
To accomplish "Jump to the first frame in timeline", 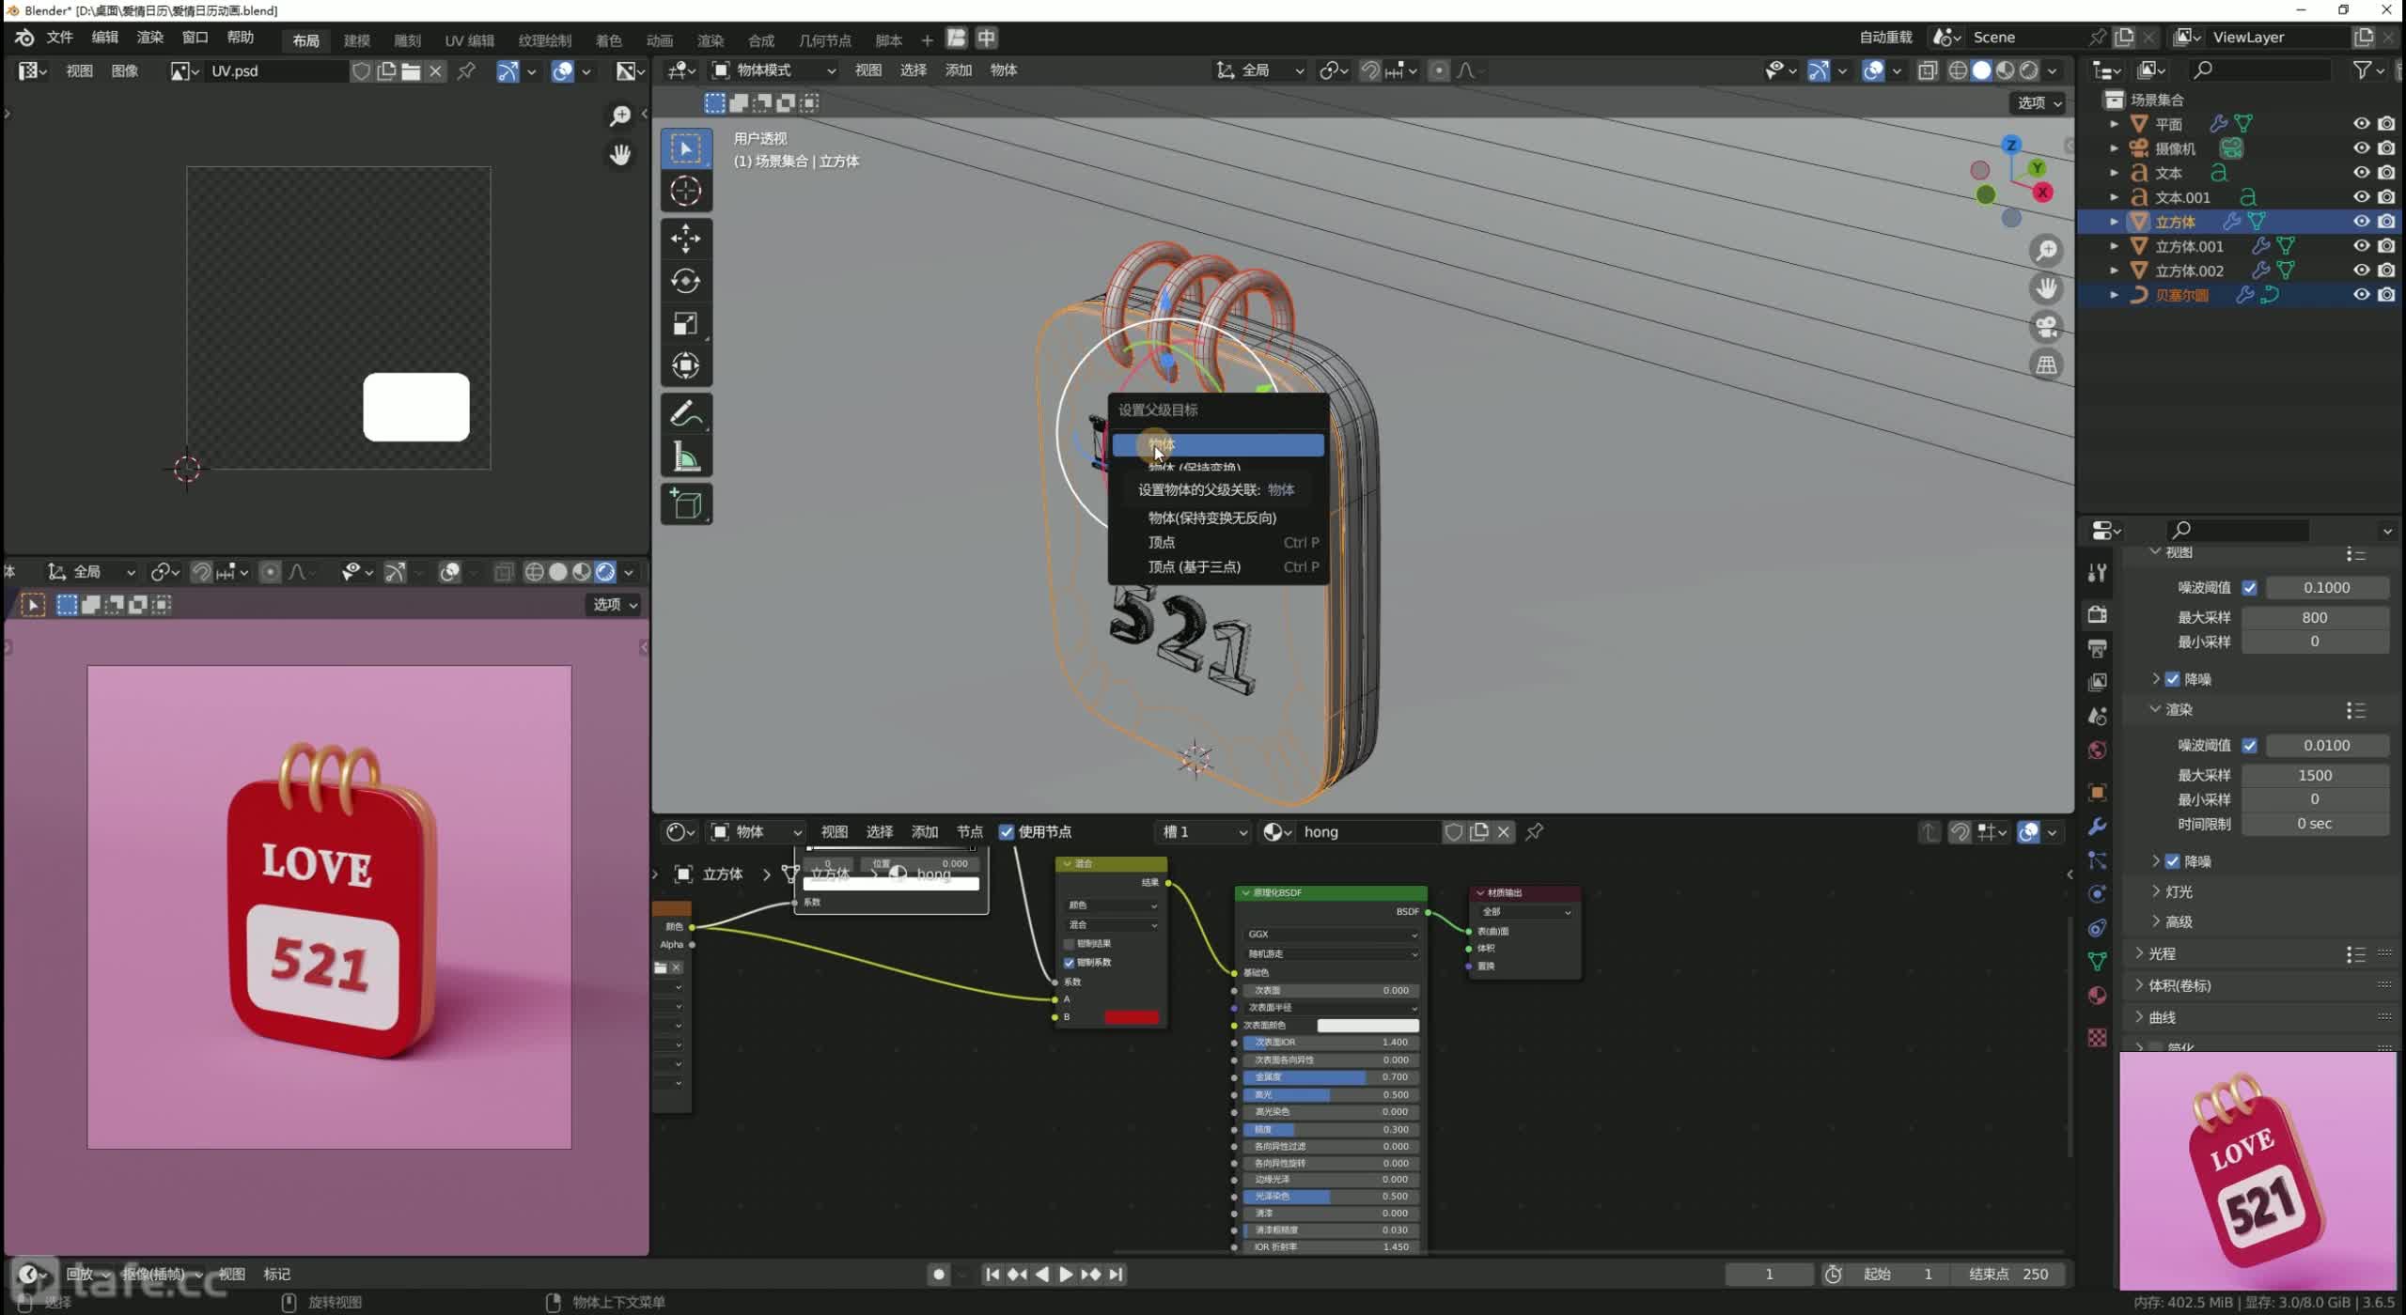I will point(992,1275).
